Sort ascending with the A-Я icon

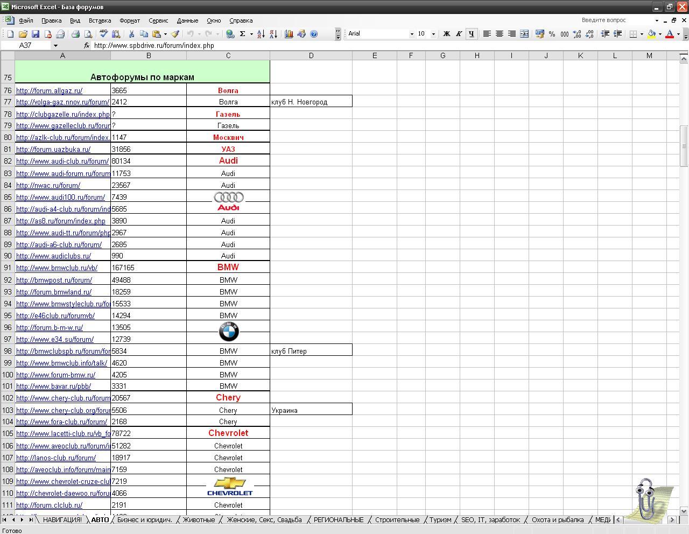tap(261, 34)
